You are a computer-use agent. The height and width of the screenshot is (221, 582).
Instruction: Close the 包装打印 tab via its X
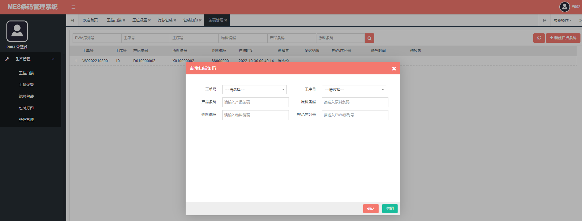(x=200, y=21)
